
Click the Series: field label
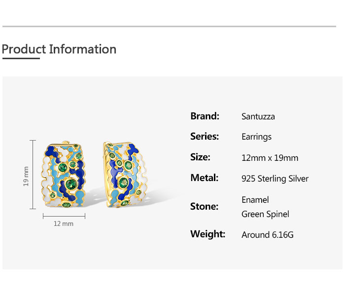205,137
